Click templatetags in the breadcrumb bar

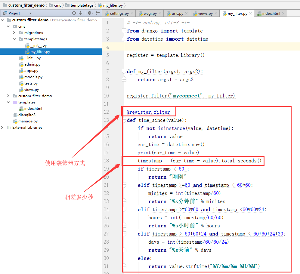point(82,5)
